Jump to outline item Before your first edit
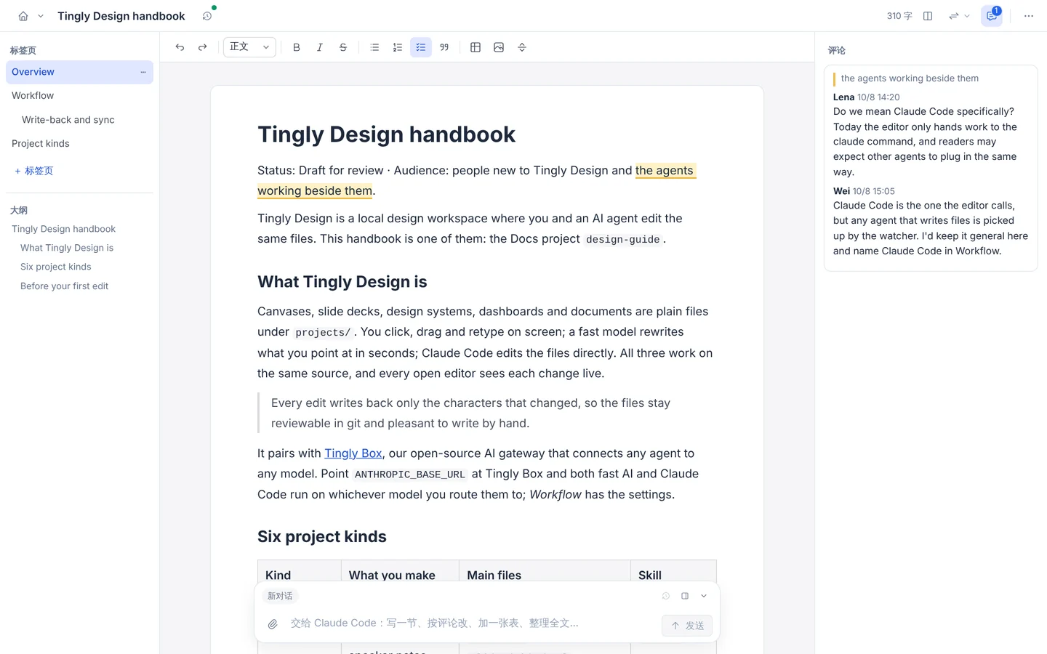The width and height of the screenshot is (1047, 654). [x=64, y=286]
